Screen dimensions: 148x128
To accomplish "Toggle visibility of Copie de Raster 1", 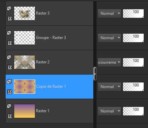I will pos(10,92).
